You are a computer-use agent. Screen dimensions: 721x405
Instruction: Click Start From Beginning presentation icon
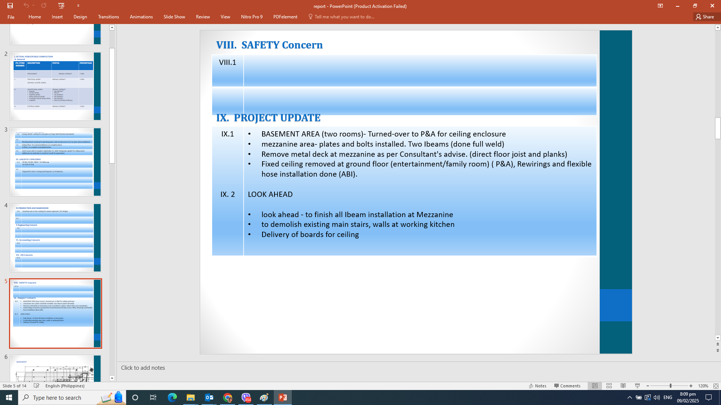coord(61,6)
